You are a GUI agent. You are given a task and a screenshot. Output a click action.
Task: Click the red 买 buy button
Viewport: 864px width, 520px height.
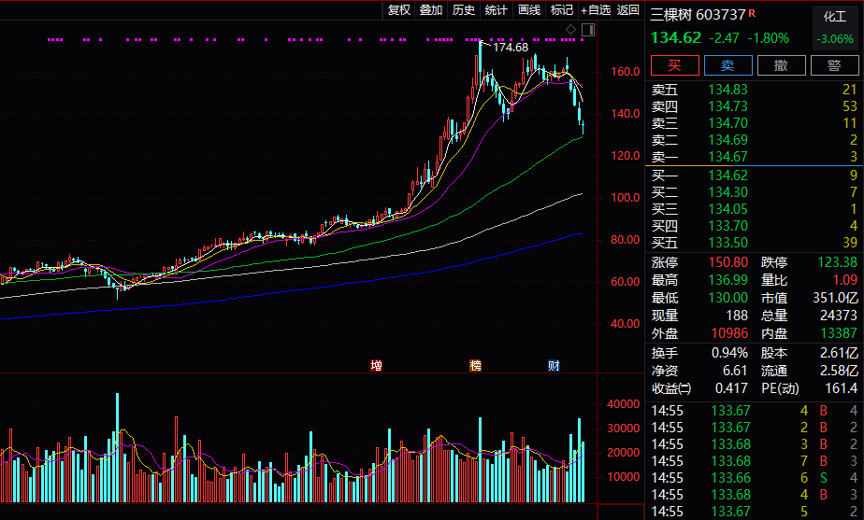tap(675, 65)
